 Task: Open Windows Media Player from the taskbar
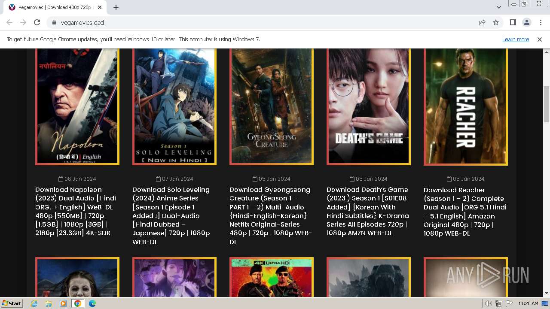tap(63, 303)
